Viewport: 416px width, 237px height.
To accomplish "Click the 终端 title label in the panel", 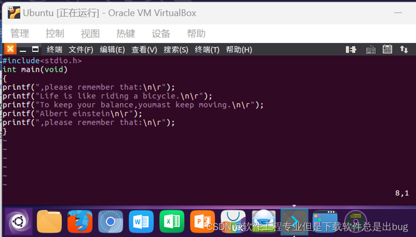I will pos(54,49).
